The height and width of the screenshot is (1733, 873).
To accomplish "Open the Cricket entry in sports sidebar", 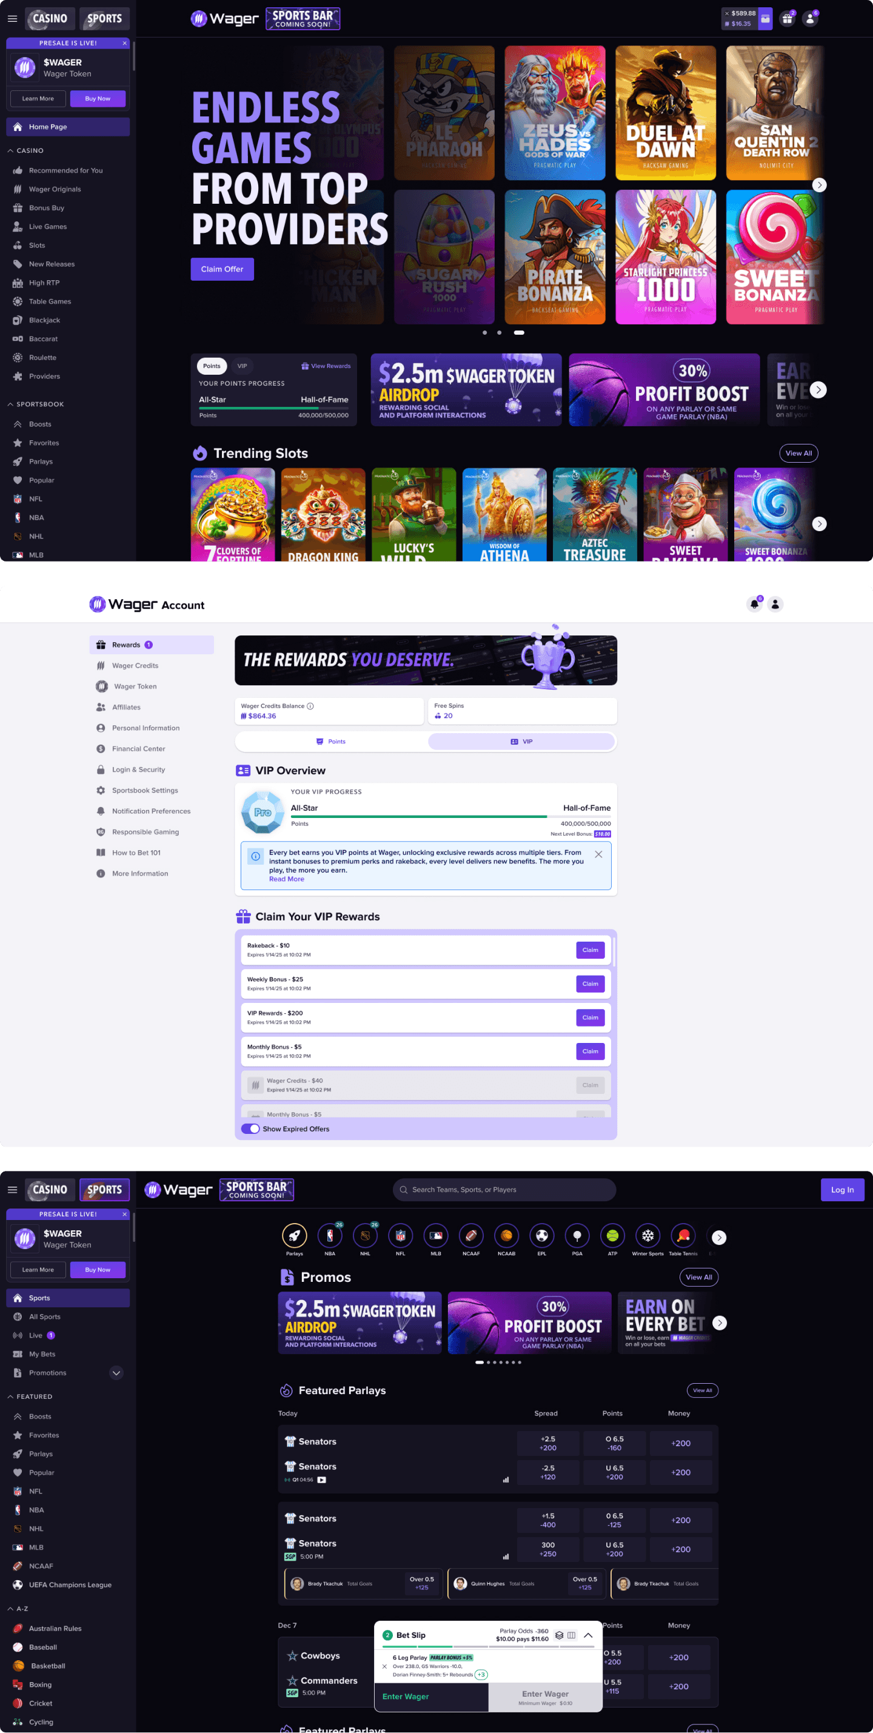I will (x=68, y=1703).
